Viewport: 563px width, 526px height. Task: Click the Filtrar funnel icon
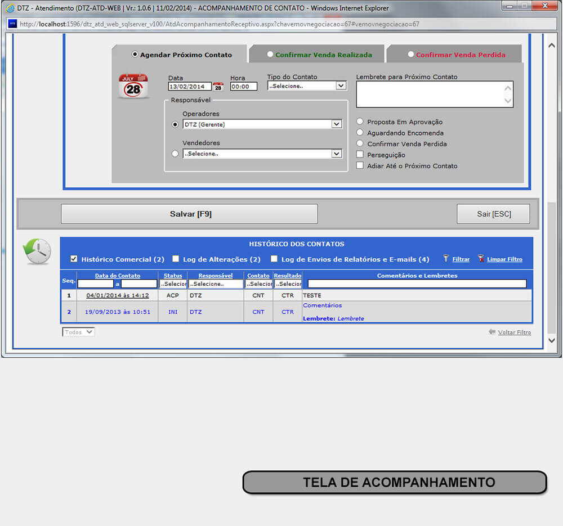(446, 259)
